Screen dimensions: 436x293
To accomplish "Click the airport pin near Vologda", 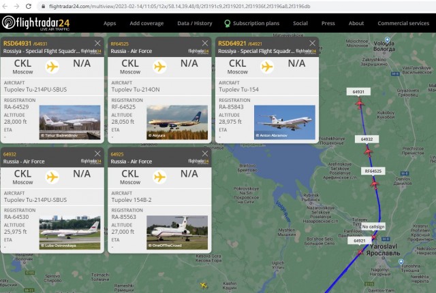I will (388, 40).
